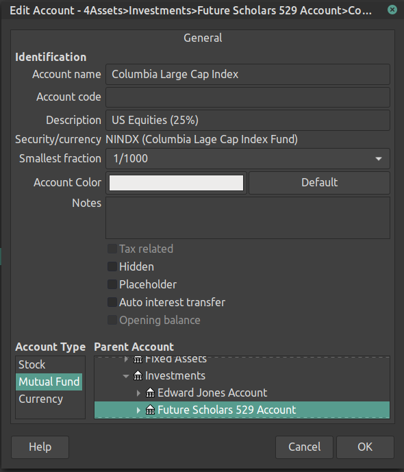Click the Future Scholars 529 Account bank icon
The height and width of the screenshot is (472, 404).
click(150, 410)
